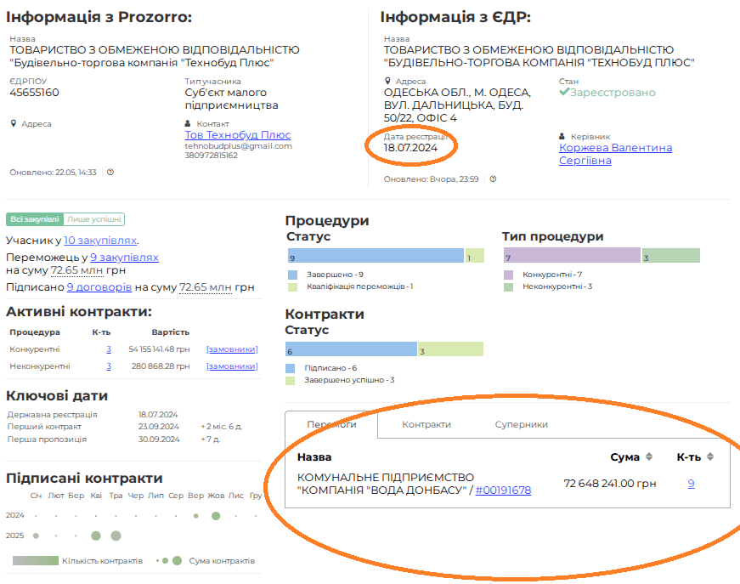
Task: Toggle the 'Всі закупівлі' filter
Action: 35,219
